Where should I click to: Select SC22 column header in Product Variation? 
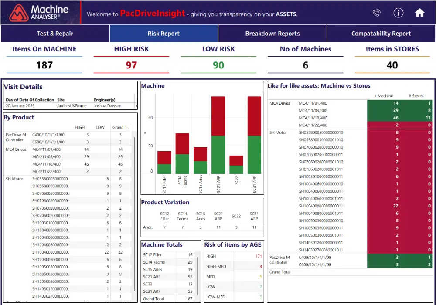pos(236,216)
